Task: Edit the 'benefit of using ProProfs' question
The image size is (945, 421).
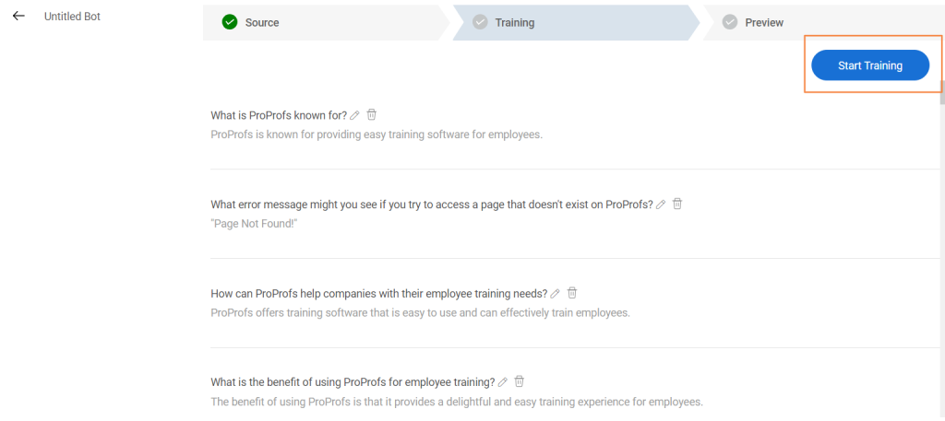Action: coord(503,382)
